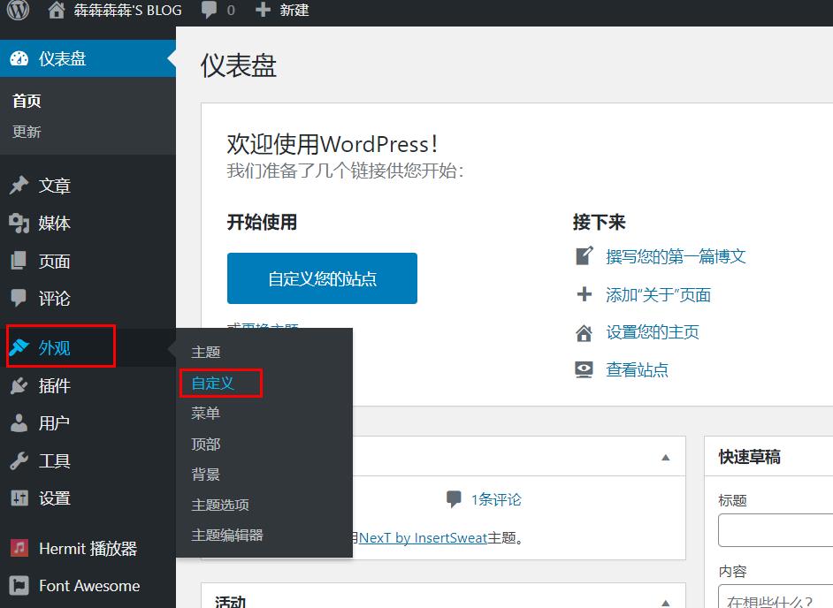Open the 1条评论 link
Viewport: 833px width, 608px height.
coord(496,499)
